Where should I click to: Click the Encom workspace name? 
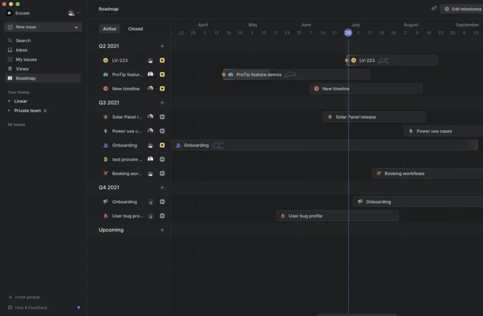click(x=23, y=13)
